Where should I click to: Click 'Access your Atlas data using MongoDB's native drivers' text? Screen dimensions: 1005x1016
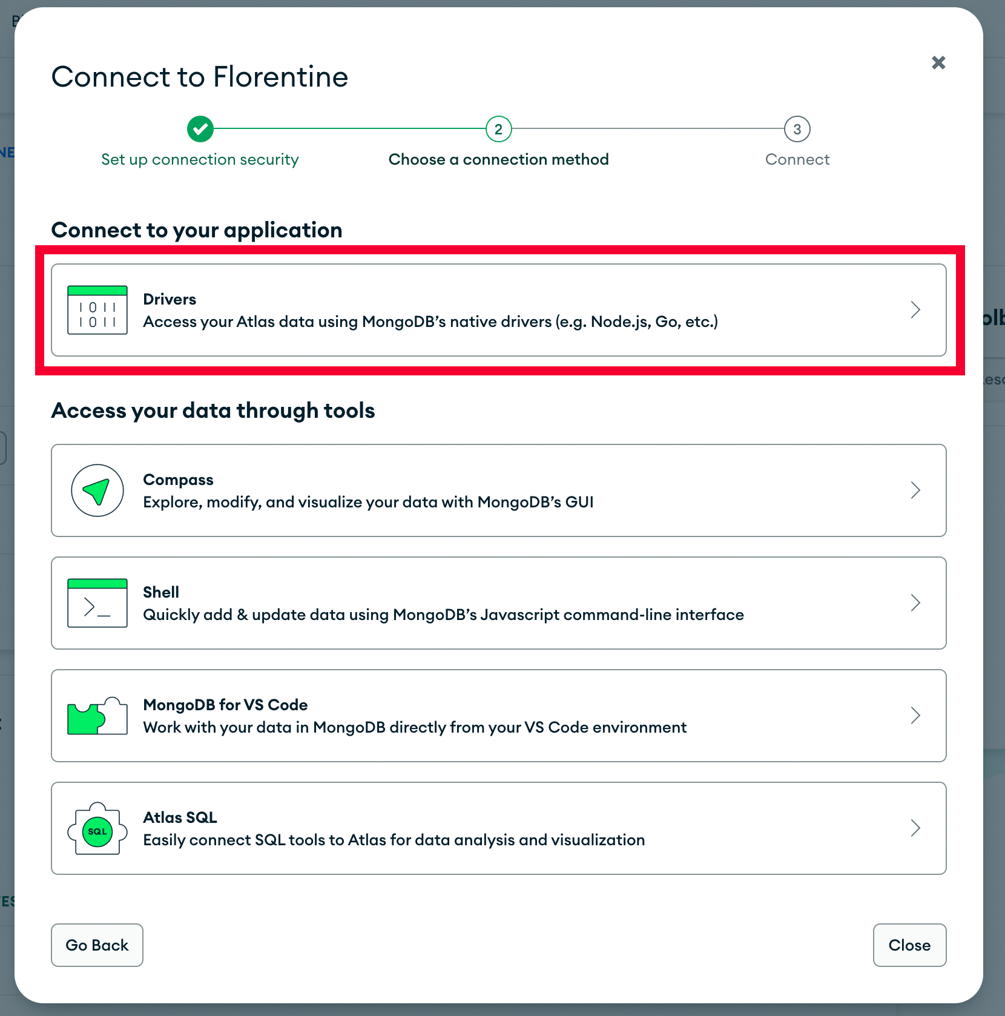pyautogui.click(x=430, y=322)
